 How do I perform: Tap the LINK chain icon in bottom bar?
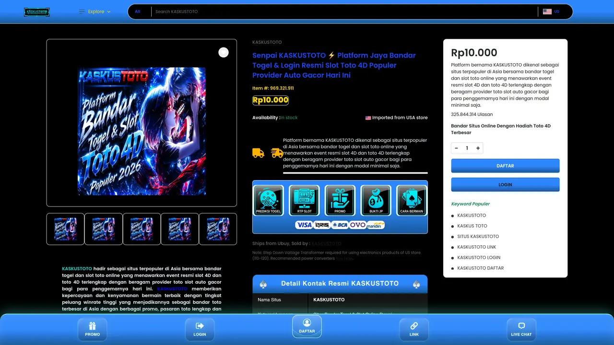(414, 329)
